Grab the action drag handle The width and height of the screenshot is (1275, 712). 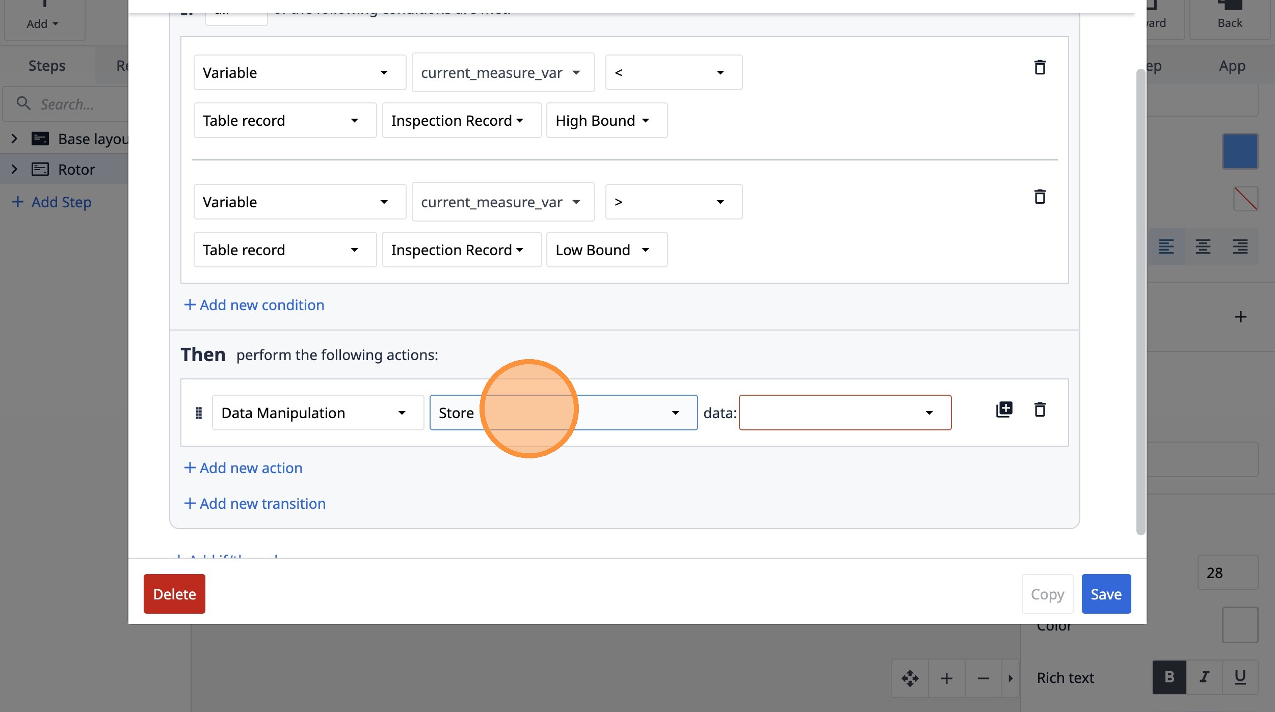point(199,413)
